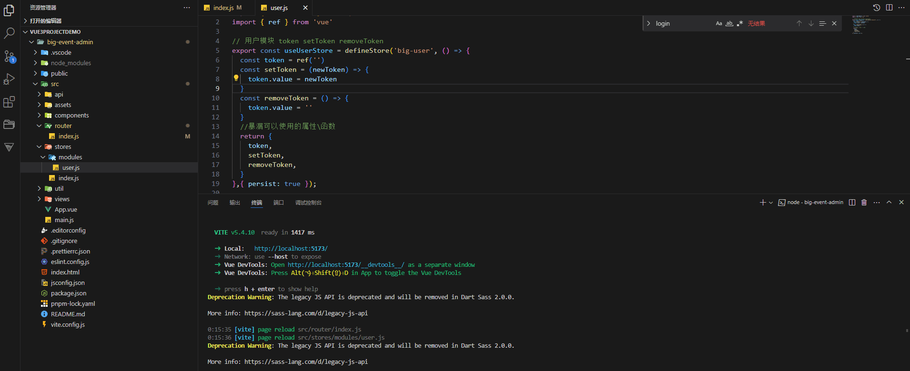Image resolution: width=910 pixels, height=371 pixels.
Task: Close the find widget
Action: point(834,23)
